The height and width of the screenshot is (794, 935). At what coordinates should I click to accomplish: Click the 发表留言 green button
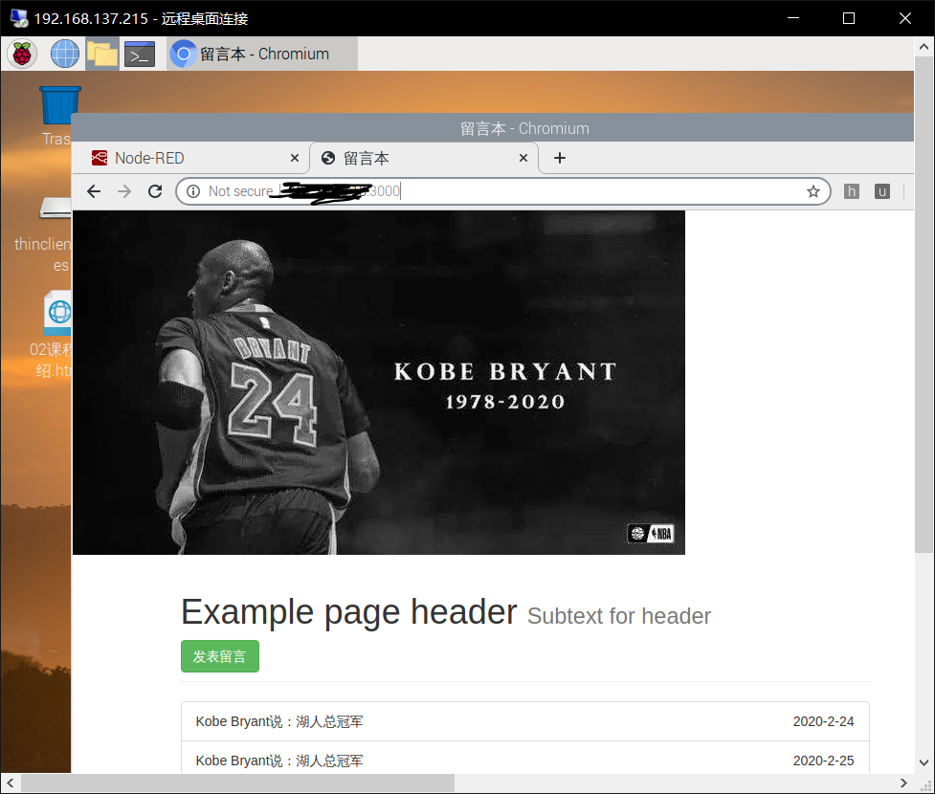click(x=220, y=656)
